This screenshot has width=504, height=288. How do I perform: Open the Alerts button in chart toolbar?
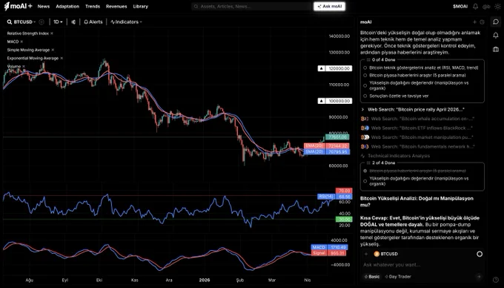tap(93, 22)
